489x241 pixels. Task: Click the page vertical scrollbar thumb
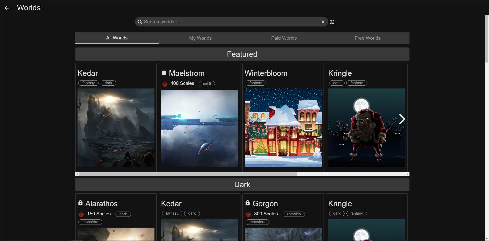[487, 40]
